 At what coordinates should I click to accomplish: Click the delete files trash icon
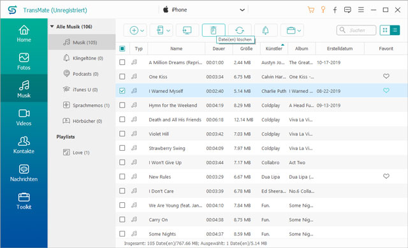point(214,31)
